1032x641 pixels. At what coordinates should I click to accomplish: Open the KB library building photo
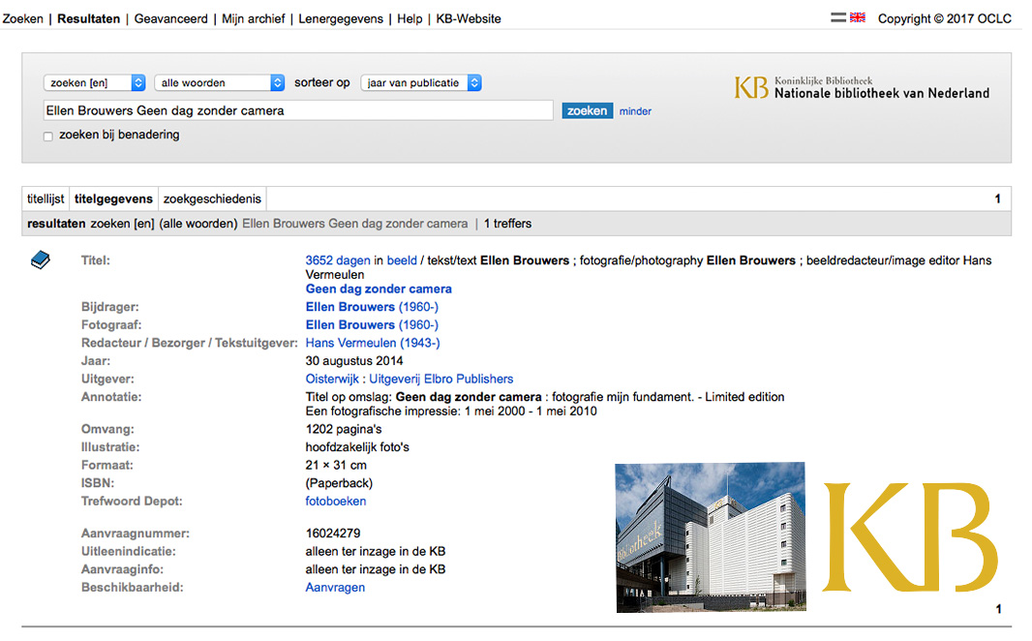pos(710,537)
